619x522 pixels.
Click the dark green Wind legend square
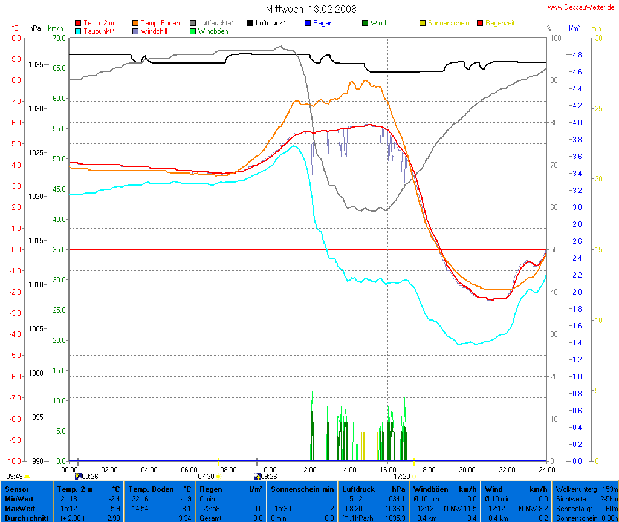click(365, 23)
